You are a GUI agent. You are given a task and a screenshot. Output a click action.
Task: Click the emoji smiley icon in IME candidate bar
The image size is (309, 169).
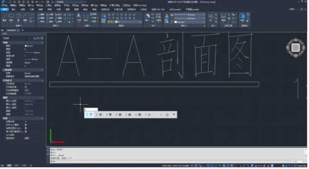[x=167, y=115]
